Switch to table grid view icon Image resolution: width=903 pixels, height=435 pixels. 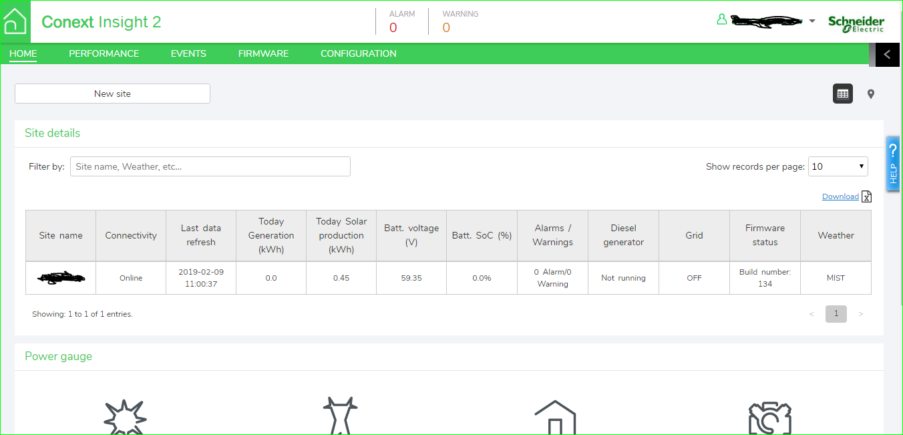click(x=843, y=94)
